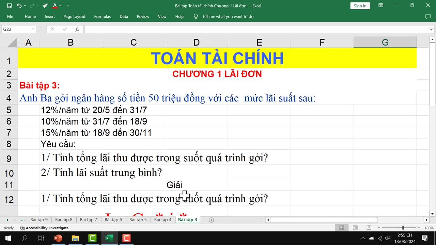
Task: Switch to the Bài tập 8 sheet
Action: 64,220
